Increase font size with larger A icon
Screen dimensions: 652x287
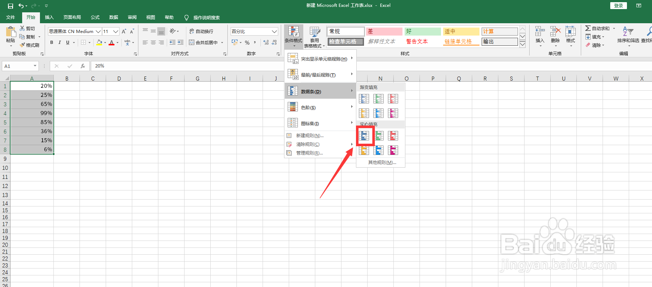(x=124, y=32)
